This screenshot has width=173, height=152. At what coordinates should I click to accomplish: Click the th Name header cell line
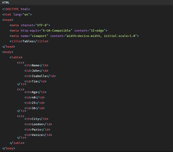tap(36, 65)
